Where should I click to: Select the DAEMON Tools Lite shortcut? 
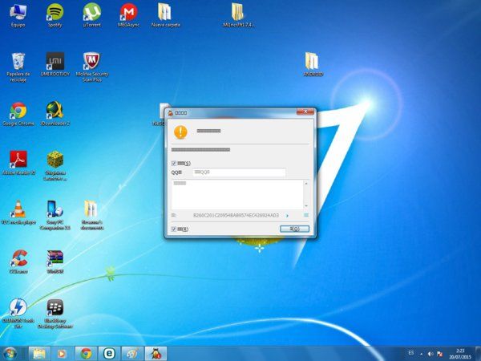(18, 313)
